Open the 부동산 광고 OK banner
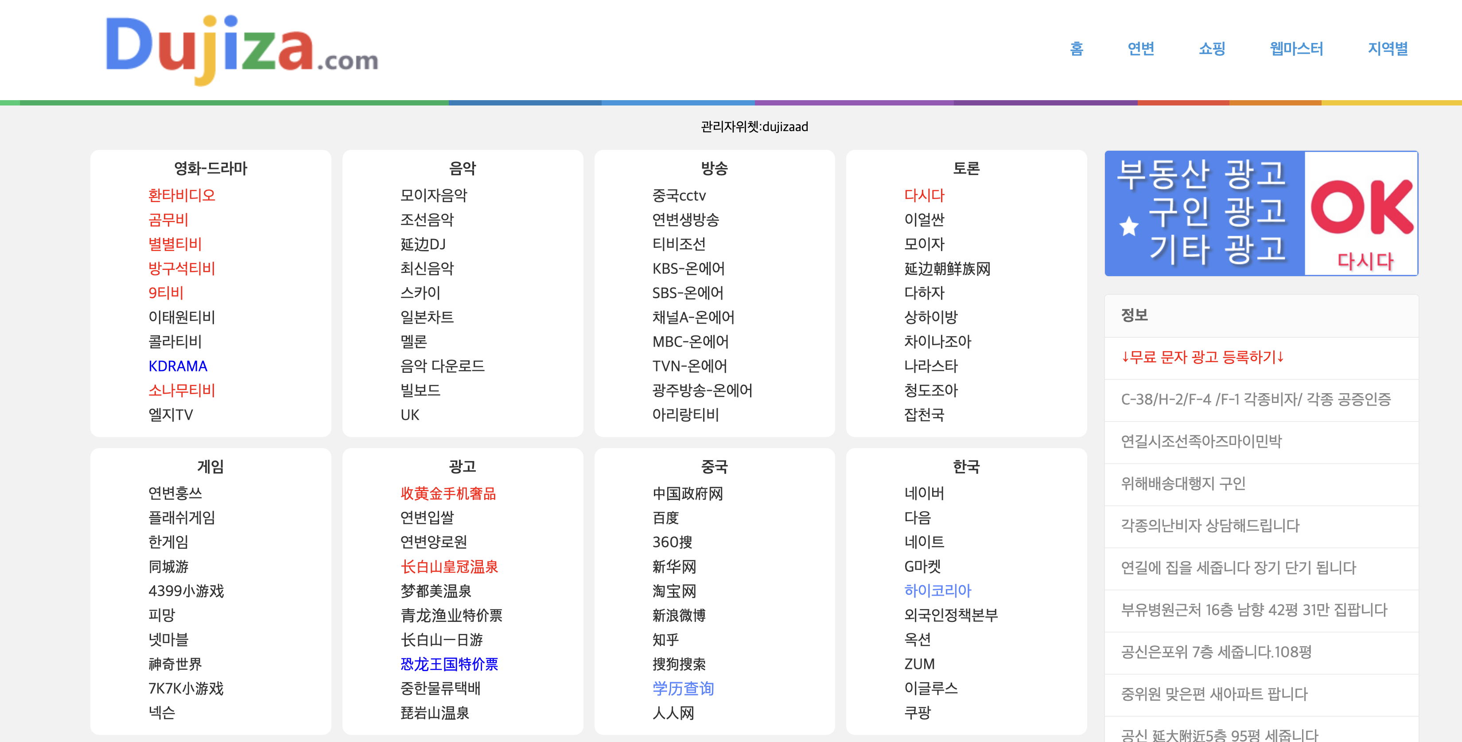This screenshot has height=742, width=1462. (x=1261, y=214)
